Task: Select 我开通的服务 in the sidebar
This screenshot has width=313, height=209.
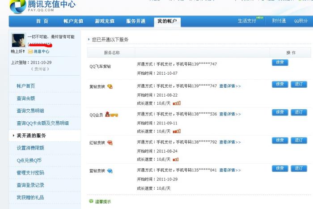Action: click(31, 136)
